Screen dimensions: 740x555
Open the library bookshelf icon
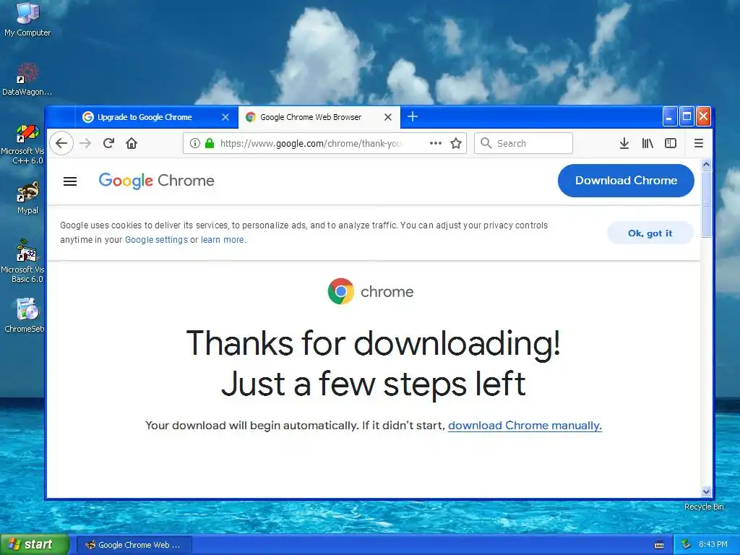[x=647, y=143]
